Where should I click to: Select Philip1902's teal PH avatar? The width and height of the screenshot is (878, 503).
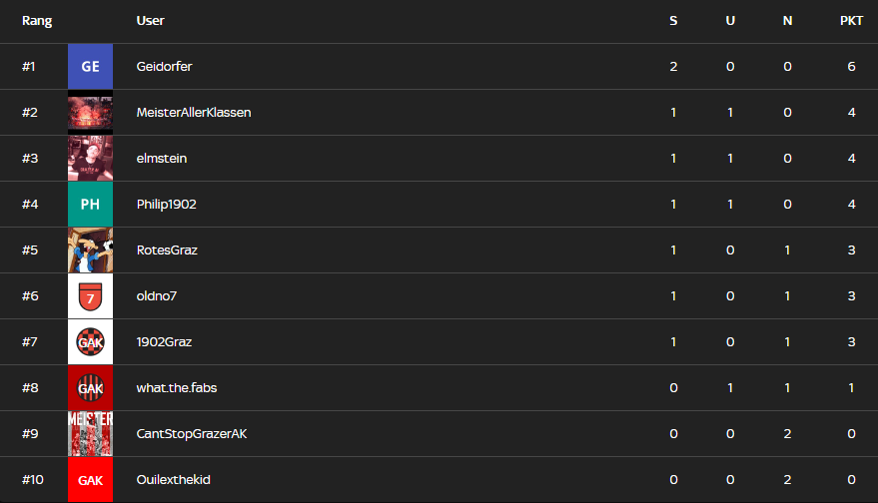90,205
